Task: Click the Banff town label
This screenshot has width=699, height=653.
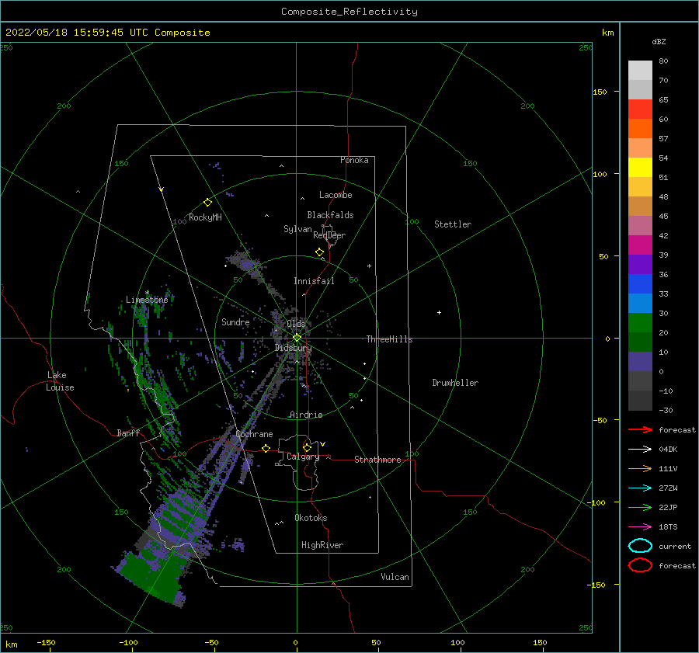Action: click(x=128, y=433)
